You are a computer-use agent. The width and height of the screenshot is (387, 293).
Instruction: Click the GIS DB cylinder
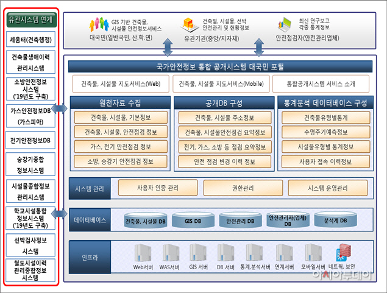[x=193, y=220]
